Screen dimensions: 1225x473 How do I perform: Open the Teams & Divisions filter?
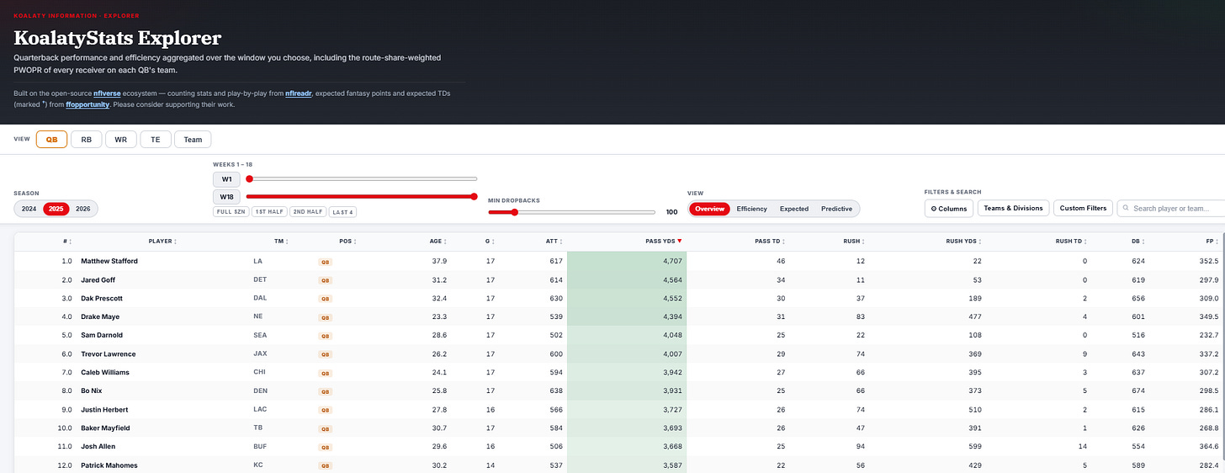(1014, 208)
